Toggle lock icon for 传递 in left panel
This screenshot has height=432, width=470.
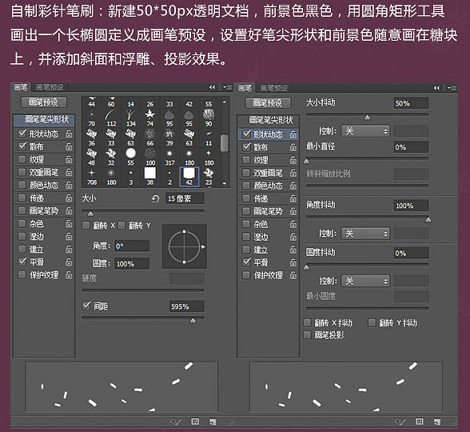point(69,198)
